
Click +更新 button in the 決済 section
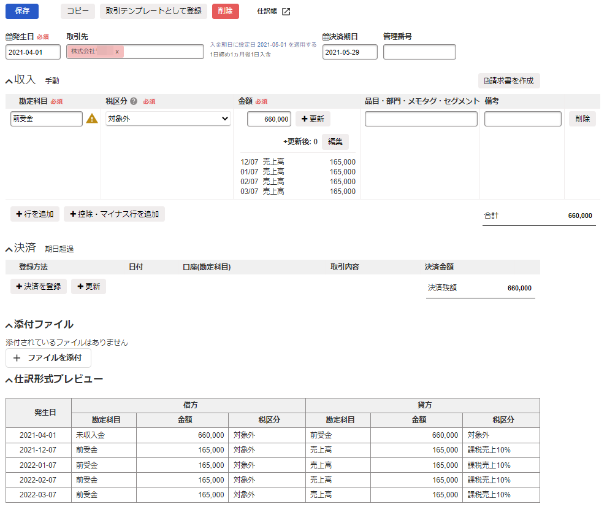(x=89, y=287)
